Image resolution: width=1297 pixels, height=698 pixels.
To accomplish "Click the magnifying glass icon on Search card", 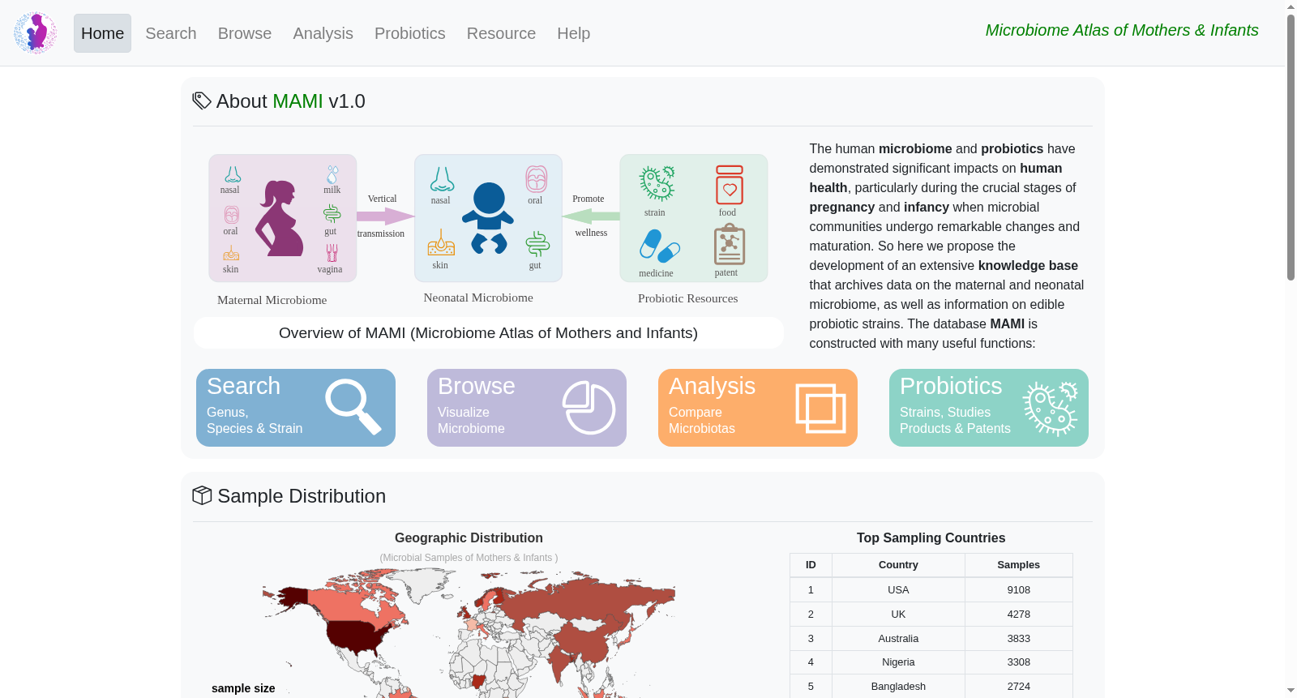I will [x=353, y=407].
